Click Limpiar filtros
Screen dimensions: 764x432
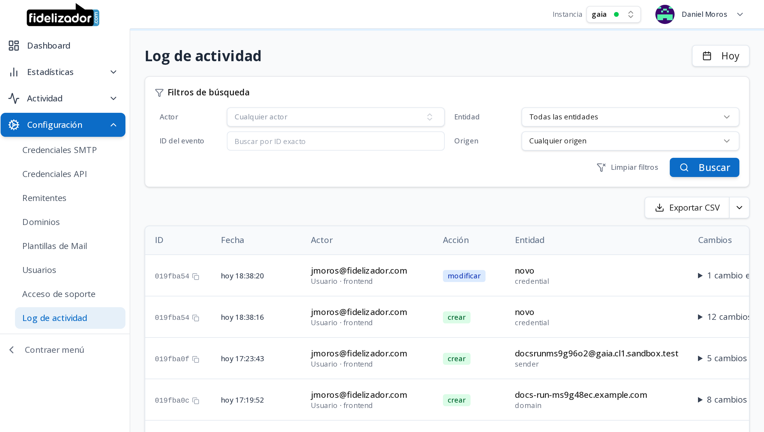tap(627, 167)
